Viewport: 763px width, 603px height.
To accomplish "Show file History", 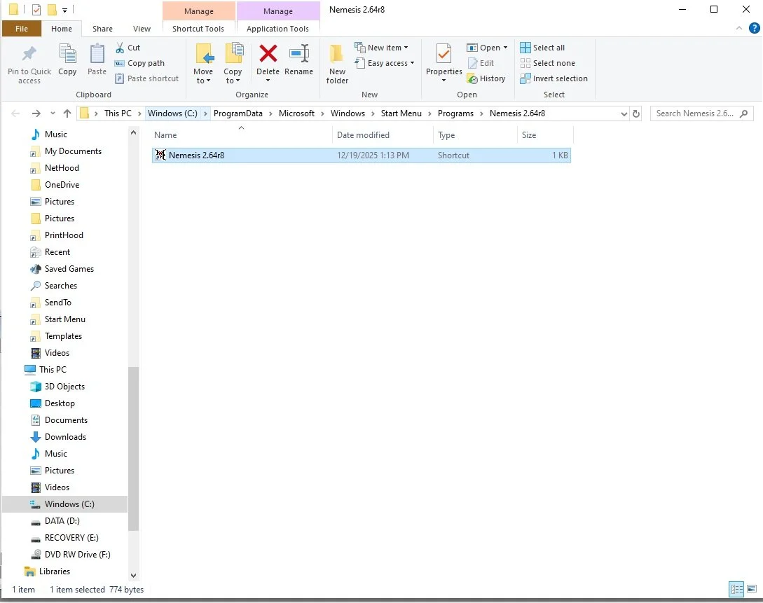I will [486, 78].
